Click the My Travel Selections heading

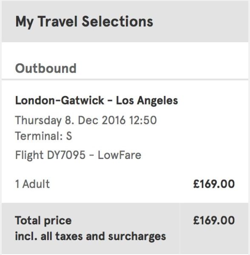pos(84,22)
